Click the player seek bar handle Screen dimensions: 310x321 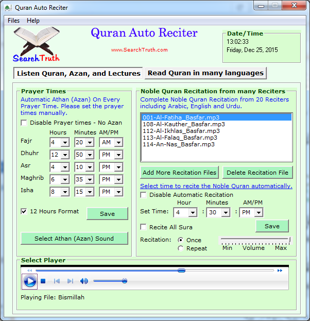(x=181, y=271)
